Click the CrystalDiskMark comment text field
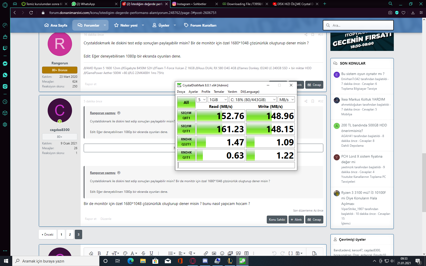The width and height of the screenshot is (426, 266). coord(236,165)
